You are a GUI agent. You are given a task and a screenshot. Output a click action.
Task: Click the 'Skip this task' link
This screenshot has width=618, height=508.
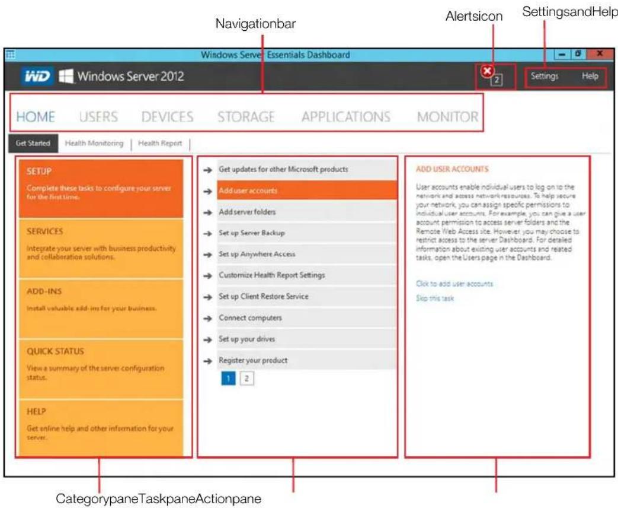coord(435,299)
